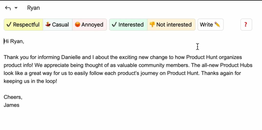Click the recipient name Ryan
Viewport: 262px width, 130px height.
point(34,8)
